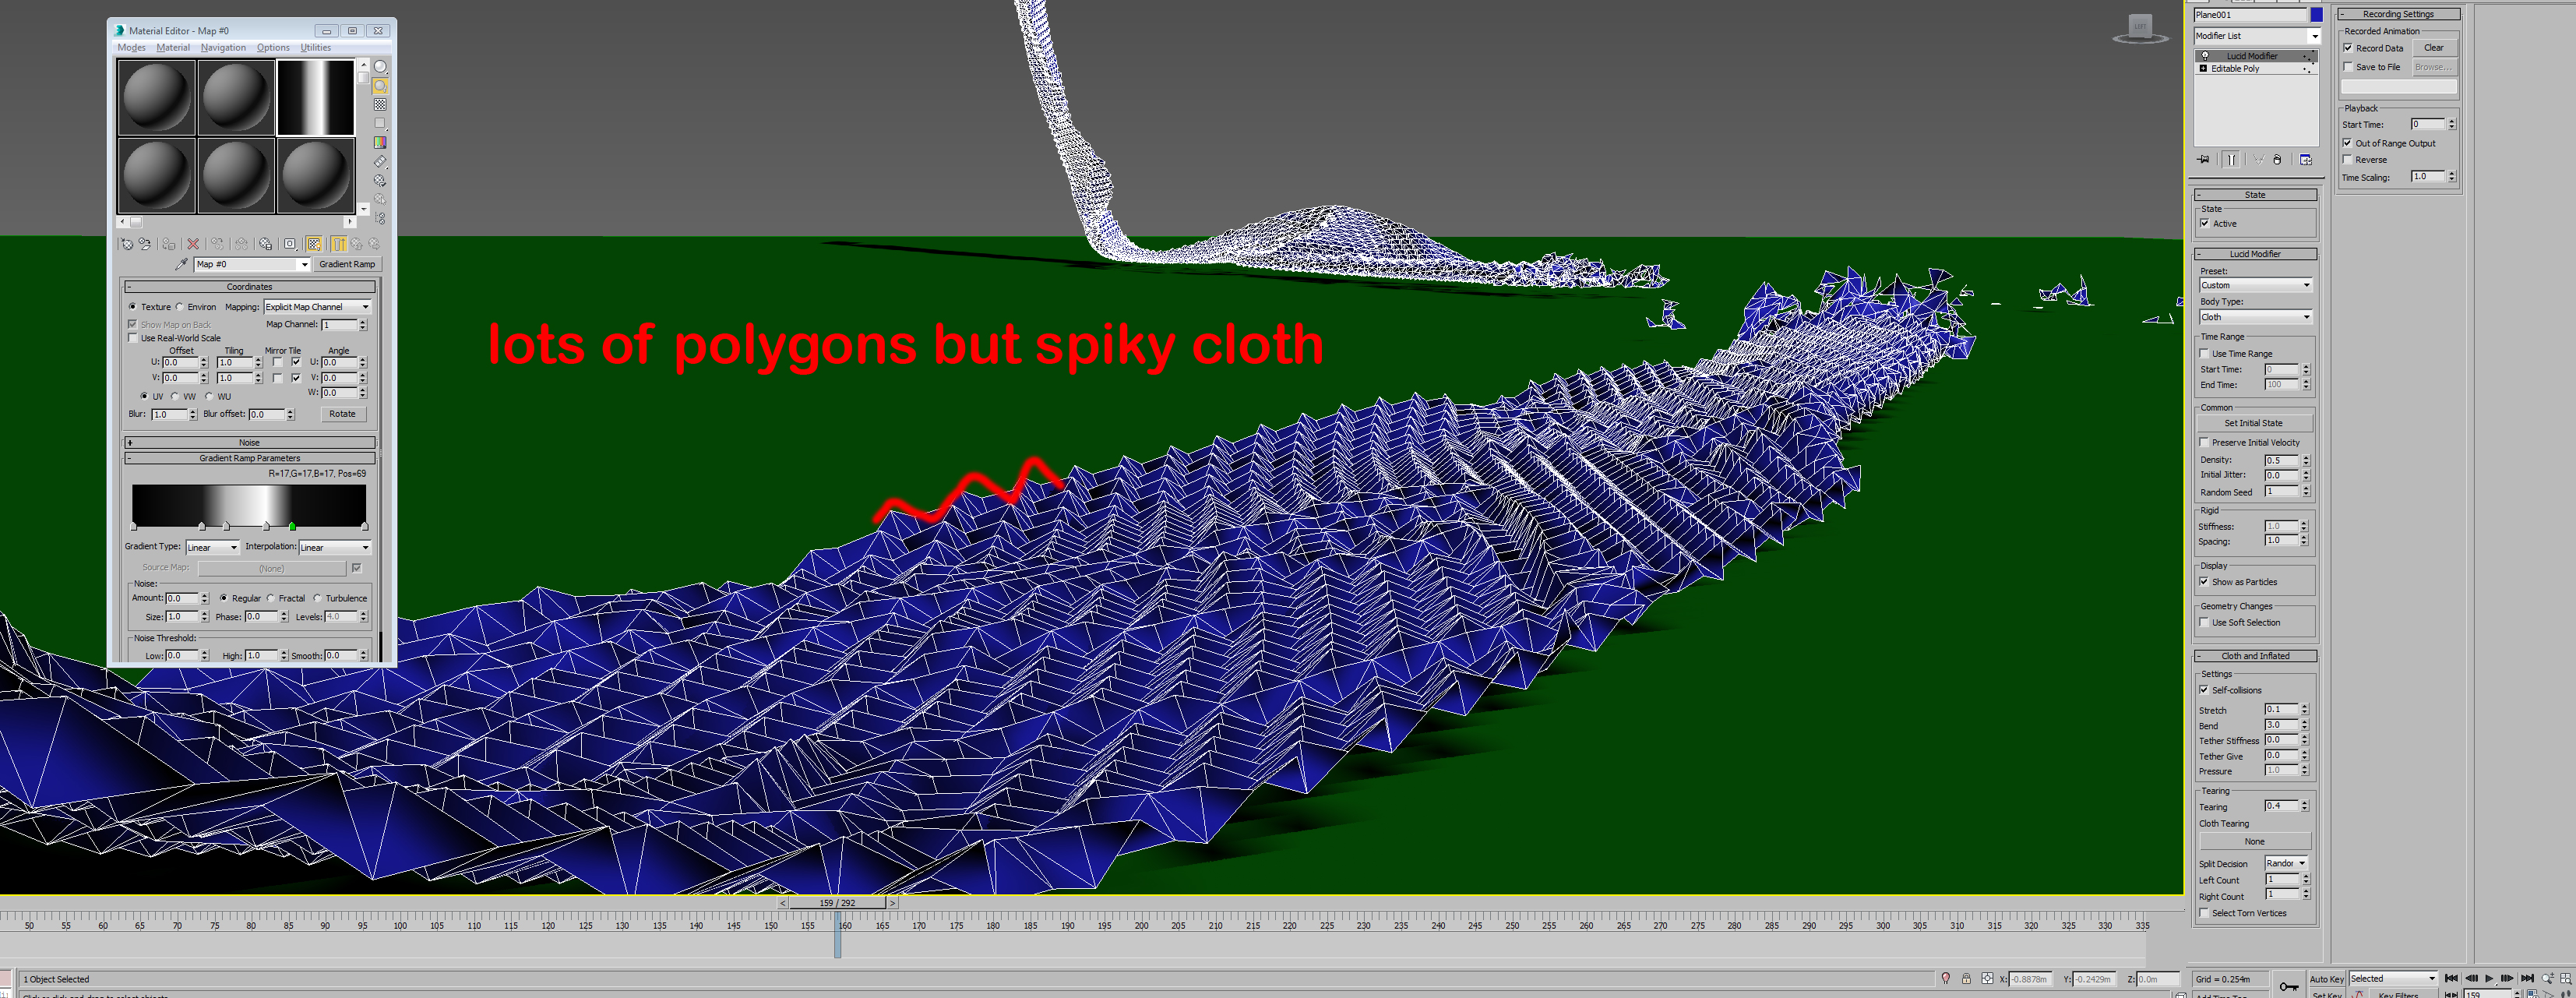2576x998 pixels.
Task: Toggle the Background checker icon in side toolbar
Action: [x=380, y=105]
